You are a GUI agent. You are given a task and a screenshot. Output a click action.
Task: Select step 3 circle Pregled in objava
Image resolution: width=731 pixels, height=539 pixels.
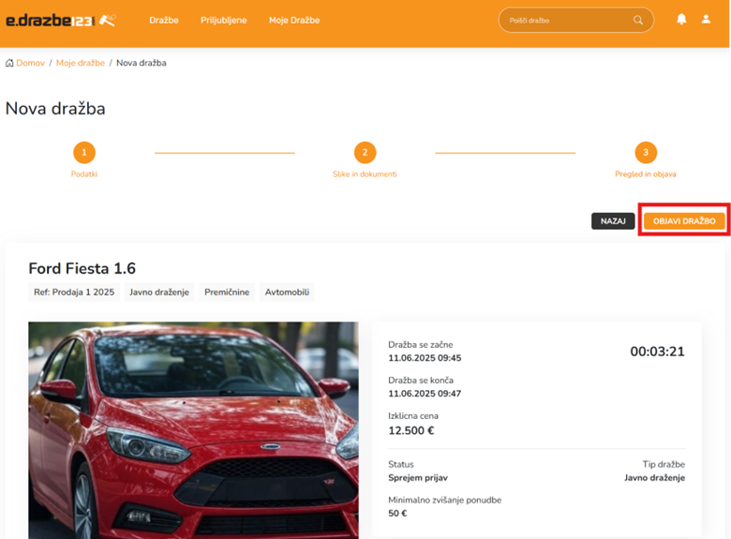point(645,153)
